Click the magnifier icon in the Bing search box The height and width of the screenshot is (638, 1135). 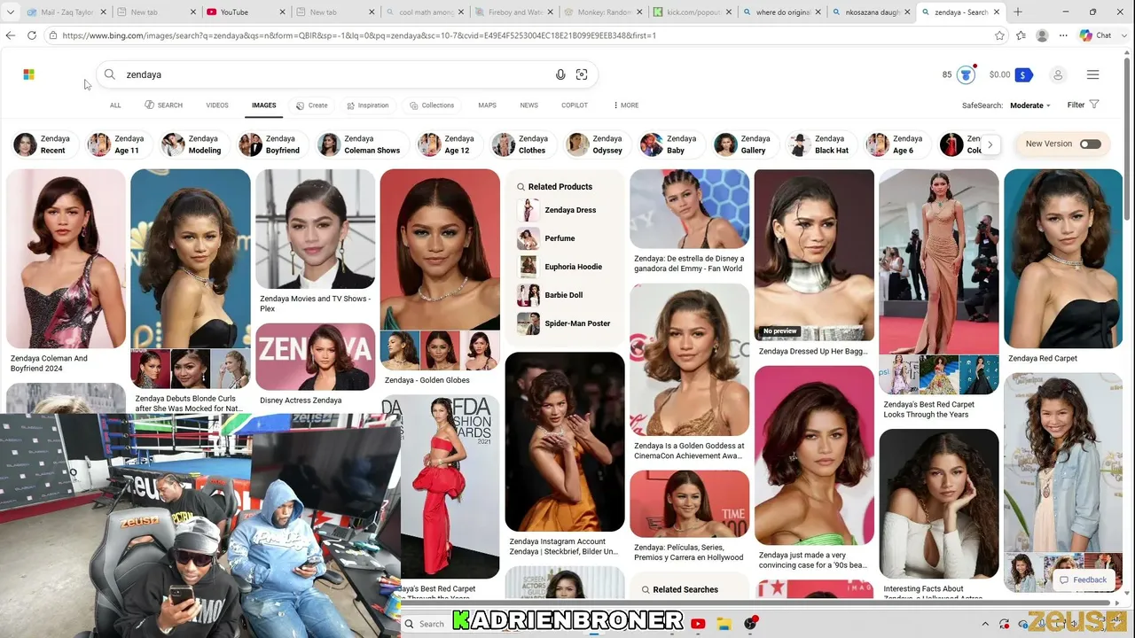click(x=110, y=74)
